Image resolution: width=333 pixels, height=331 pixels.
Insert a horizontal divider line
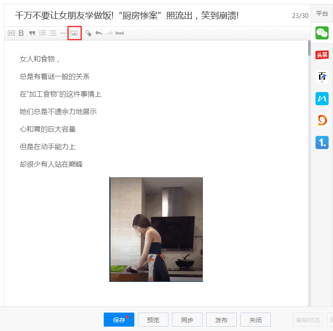63,33
